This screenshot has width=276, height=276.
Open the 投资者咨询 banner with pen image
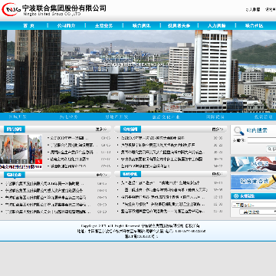pos(253,182)
